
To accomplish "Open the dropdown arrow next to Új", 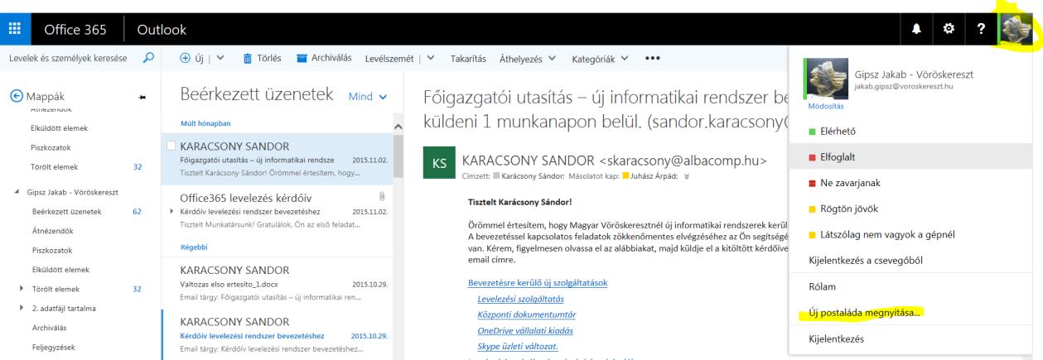I will [x=220, y=59].
